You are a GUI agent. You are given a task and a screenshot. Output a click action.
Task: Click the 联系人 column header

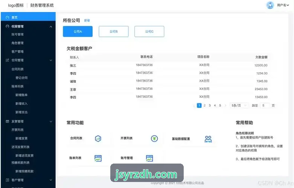tap(75, 57)
